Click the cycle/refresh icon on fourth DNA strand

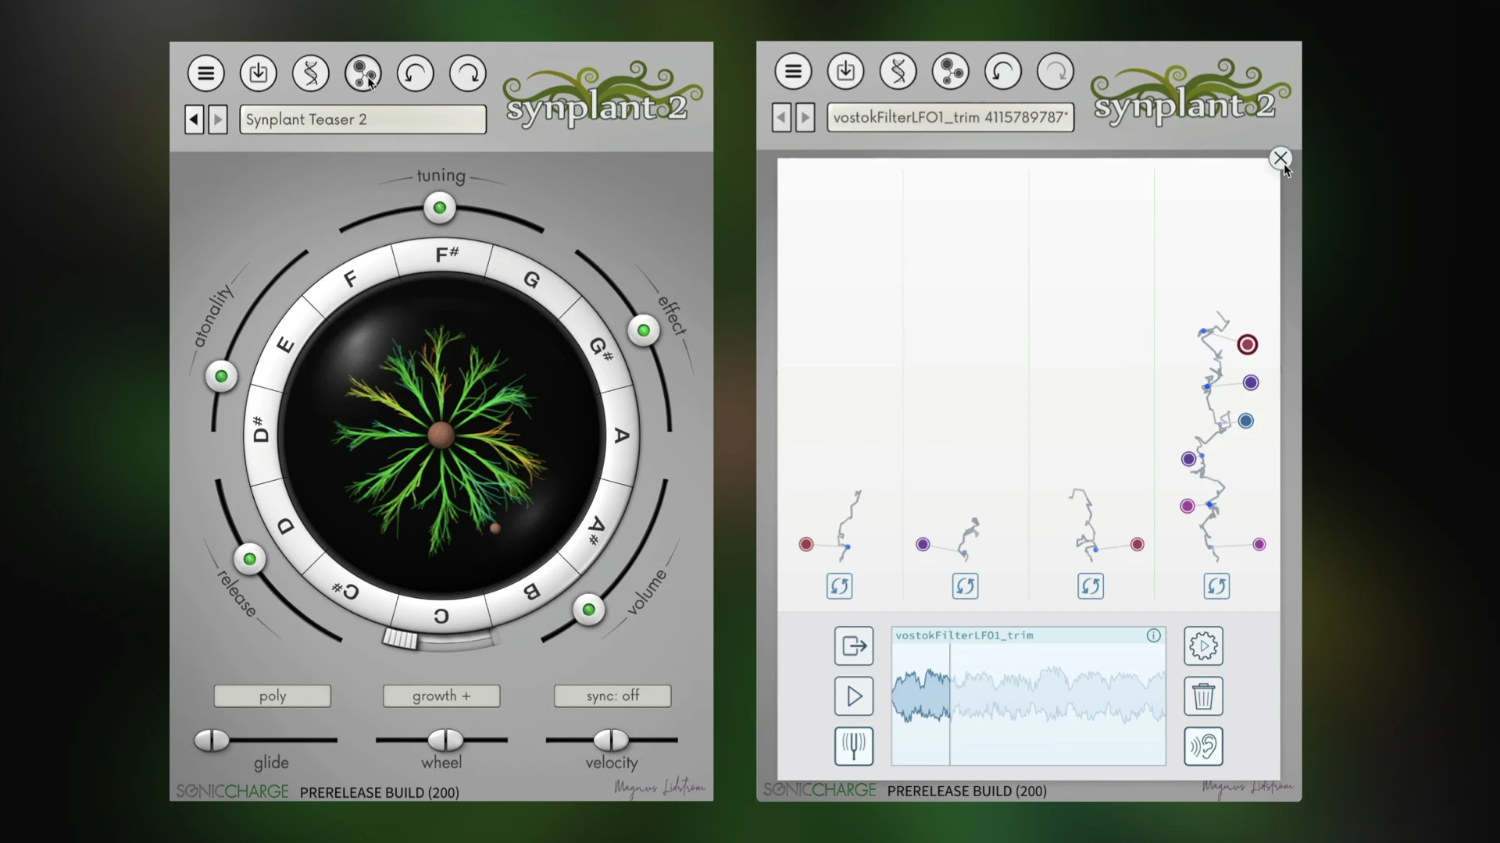click(x=1216, y=585)
